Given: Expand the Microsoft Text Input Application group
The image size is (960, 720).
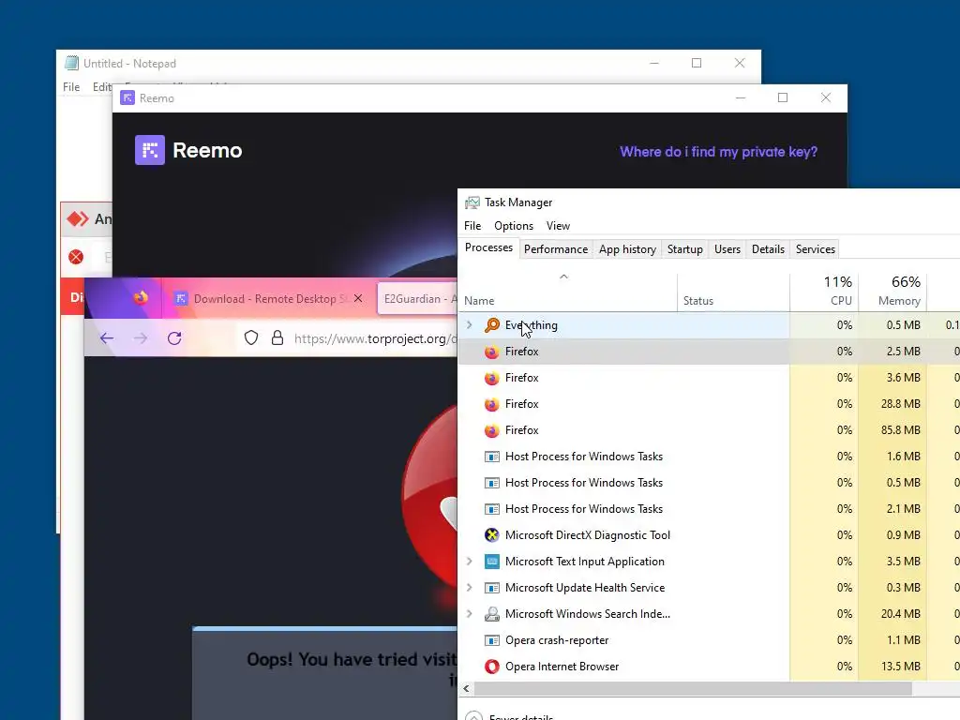Looking at the screenshot, I should point(470,562).
